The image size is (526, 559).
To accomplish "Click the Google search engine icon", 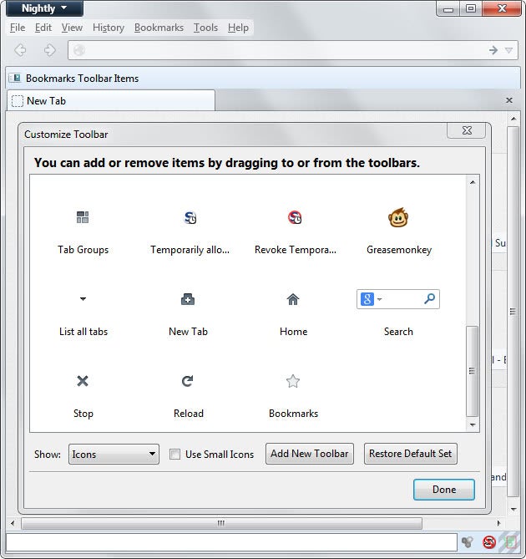I will point(367,299).
